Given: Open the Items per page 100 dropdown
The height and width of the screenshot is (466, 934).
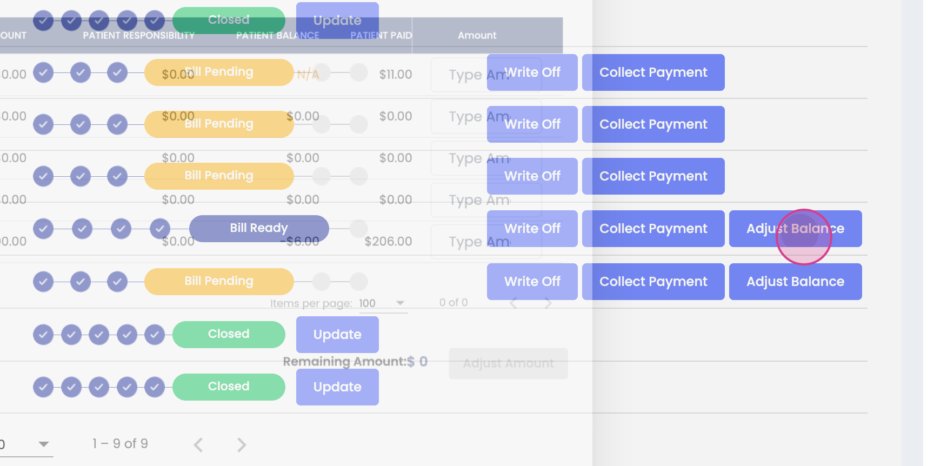Looking at the screenshot, I should tap(383, 303).
